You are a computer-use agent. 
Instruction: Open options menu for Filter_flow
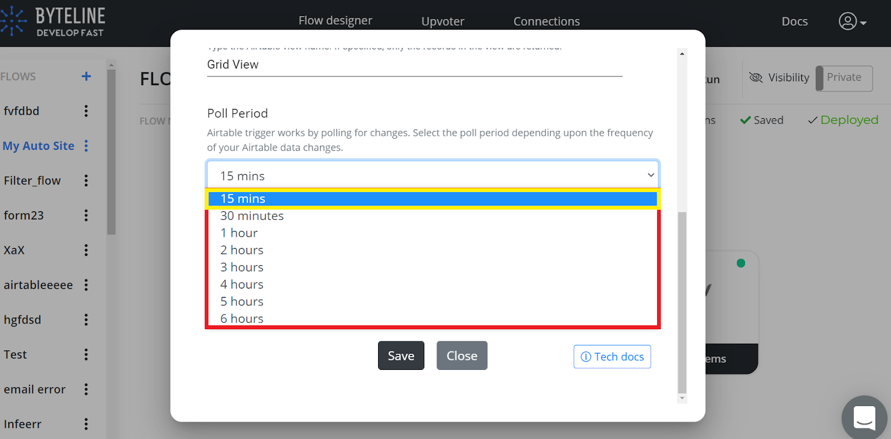click(x=86, y=181)
